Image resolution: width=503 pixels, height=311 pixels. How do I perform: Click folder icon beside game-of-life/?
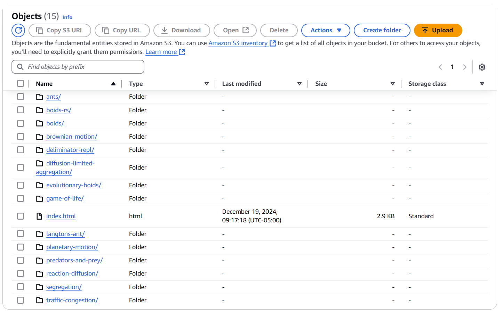[40, 198]
